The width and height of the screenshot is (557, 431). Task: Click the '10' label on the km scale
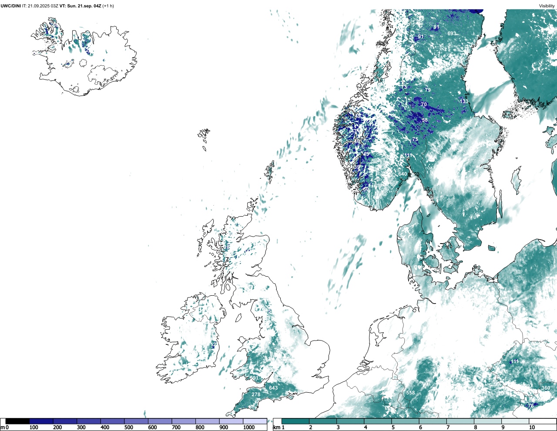532,428
